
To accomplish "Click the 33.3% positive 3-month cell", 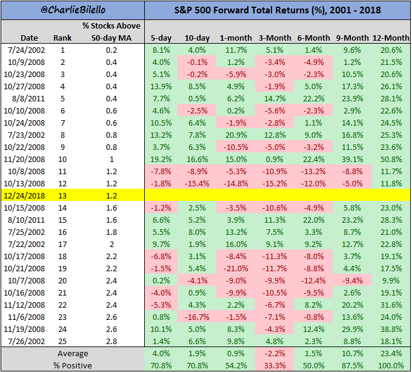I will pyautogui.click(x=274, y=365).
